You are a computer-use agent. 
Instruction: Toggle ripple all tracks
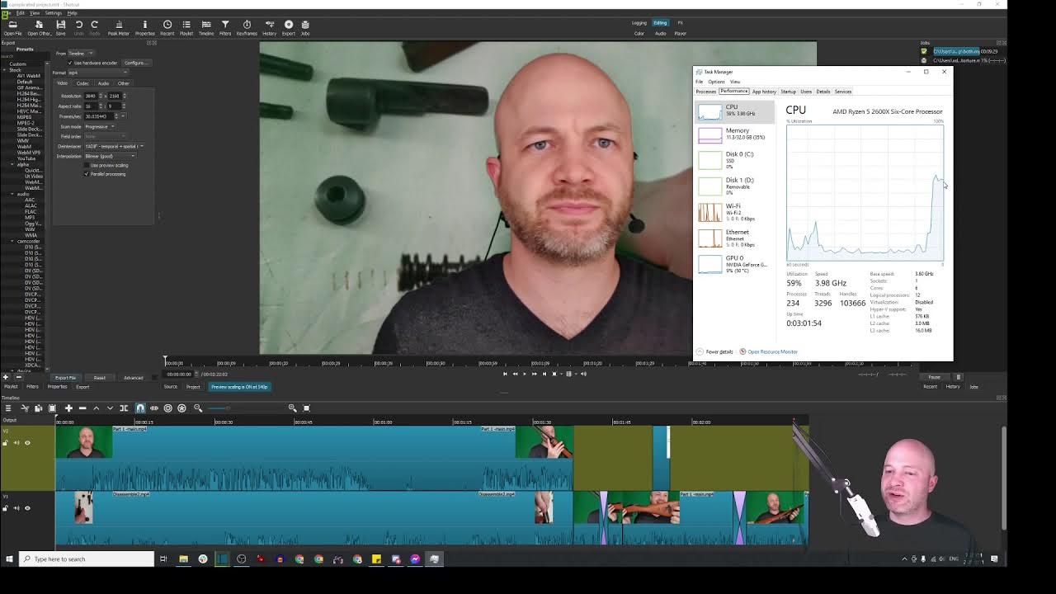182,408
